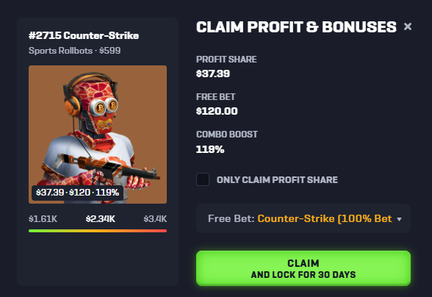Screen dimensions: 432x297
Task: Select the $37.39 · $120 · 119% badge
Action: [77, 193]
